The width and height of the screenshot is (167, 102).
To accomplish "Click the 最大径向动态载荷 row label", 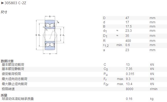I will point(15,79).
